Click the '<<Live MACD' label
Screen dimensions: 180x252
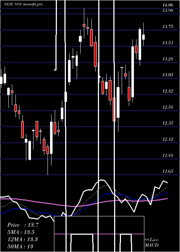click(x=152, y=242)
